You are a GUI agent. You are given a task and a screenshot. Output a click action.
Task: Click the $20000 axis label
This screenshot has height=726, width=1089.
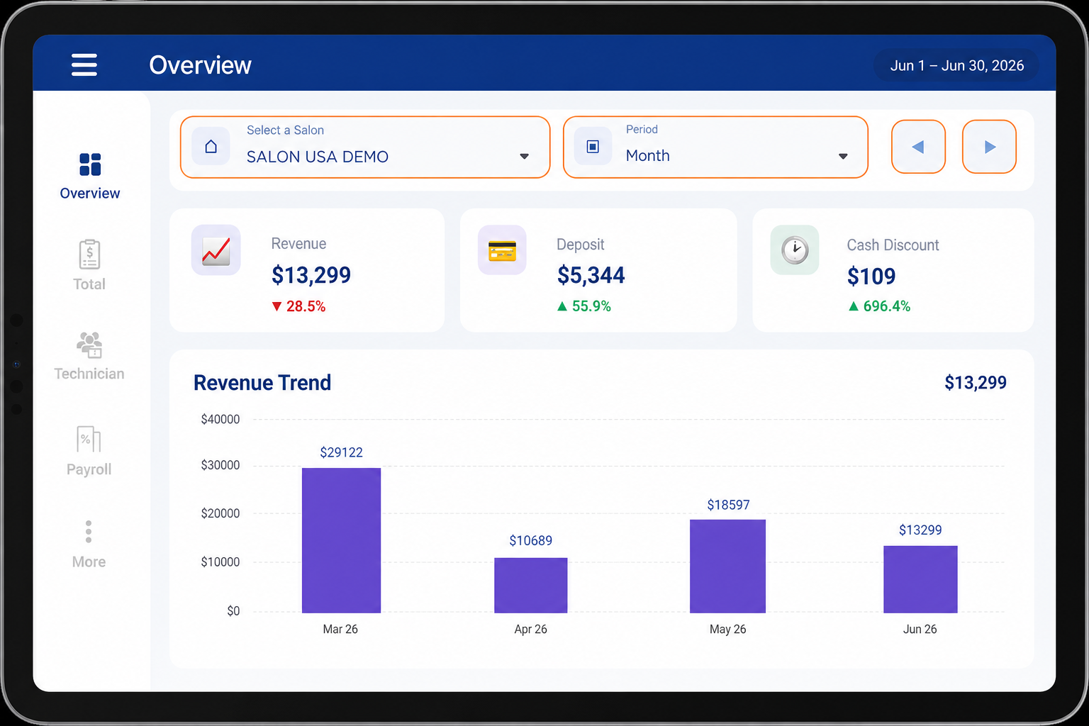220,513
